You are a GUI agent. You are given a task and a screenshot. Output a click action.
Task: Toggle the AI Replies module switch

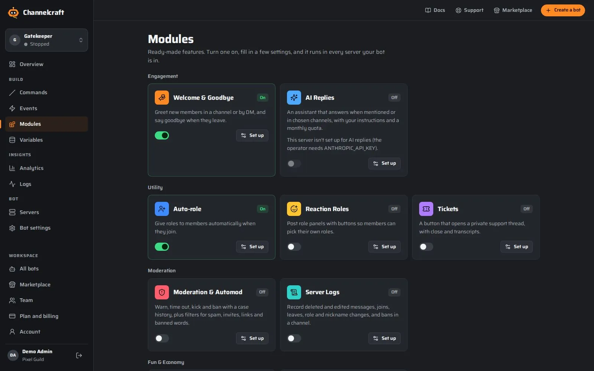click(x=294, y=164)
